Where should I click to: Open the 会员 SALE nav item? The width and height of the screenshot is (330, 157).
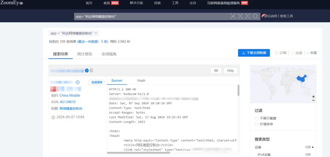[111, 3]
